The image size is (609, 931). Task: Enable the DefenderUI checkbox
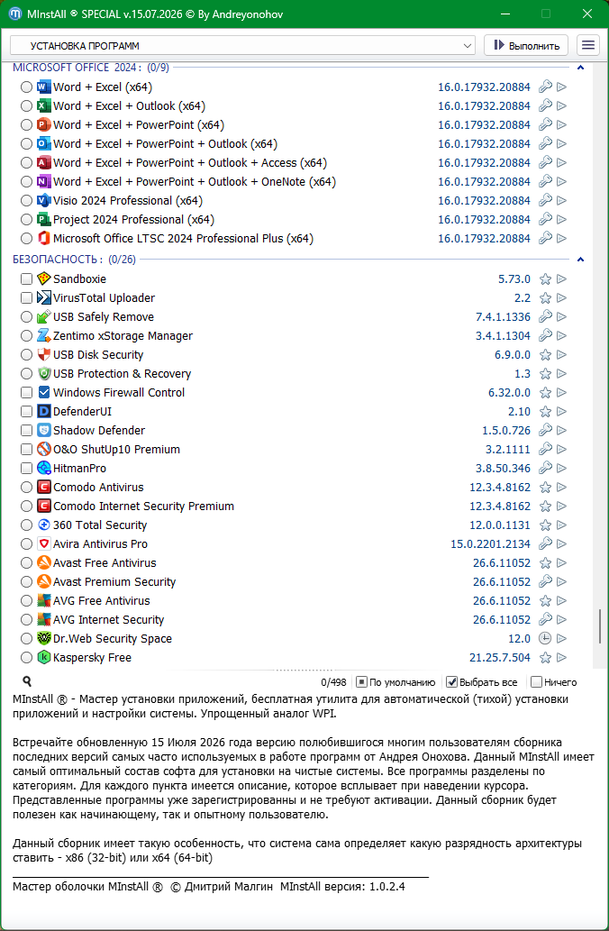[26, 412]
